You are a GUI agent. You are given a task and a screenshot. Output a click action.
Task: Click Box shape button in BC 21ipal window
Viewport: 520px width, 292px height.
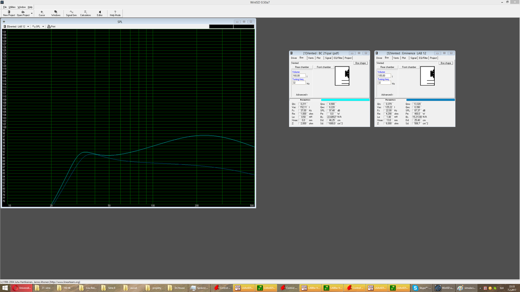click(x=360, y=63)
